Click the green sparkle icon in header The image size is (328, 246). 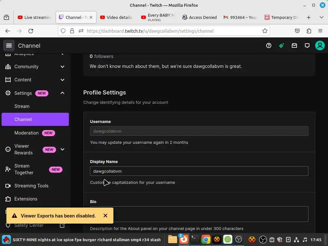tap(281, 45)
